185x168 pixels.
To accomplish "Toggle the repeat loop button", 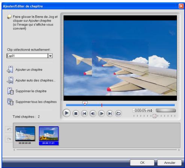I will coord(118,113).
